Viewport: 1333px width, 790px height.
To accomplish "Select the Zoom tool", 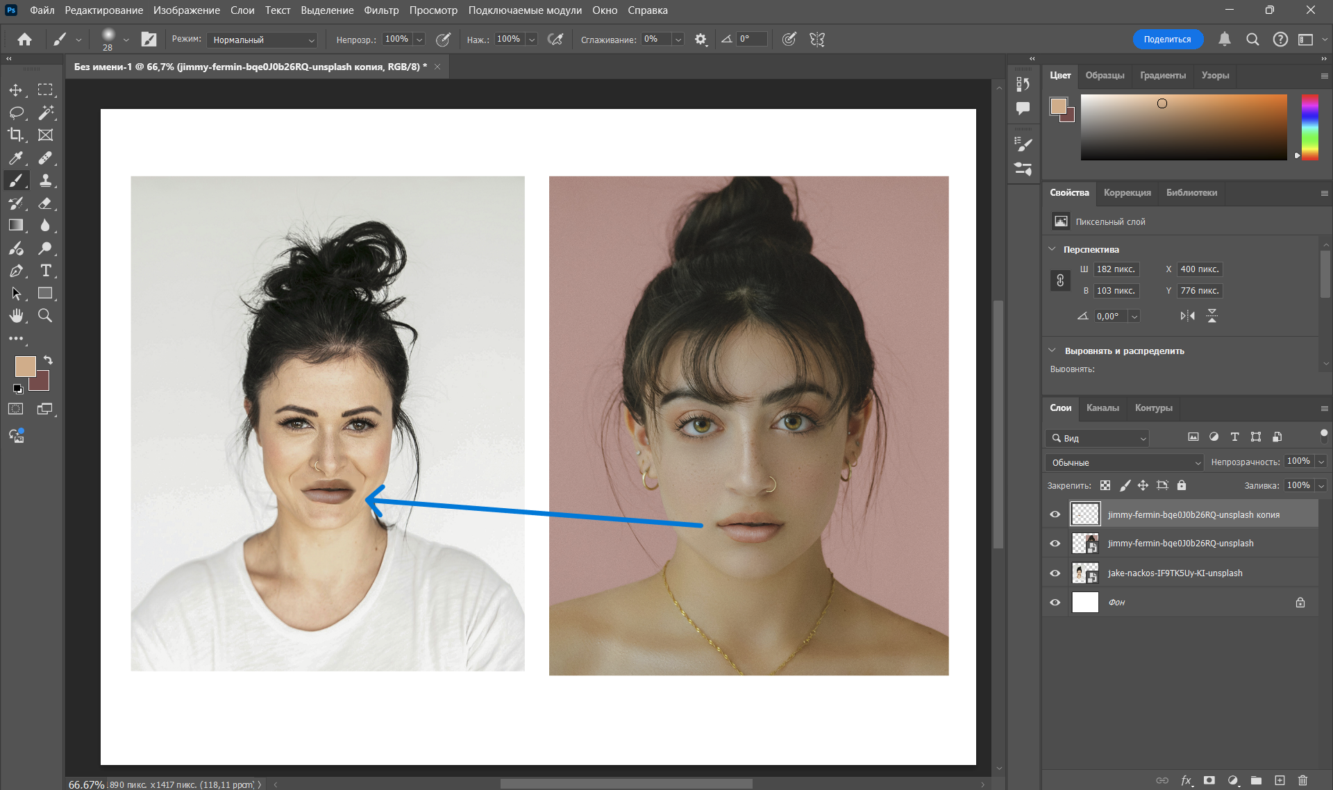I will pyautogui.click(x=45, y=316).
